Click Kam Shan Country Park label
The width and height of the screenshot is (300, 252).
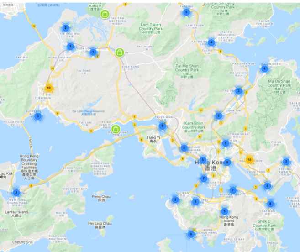(x=194, y=127)
